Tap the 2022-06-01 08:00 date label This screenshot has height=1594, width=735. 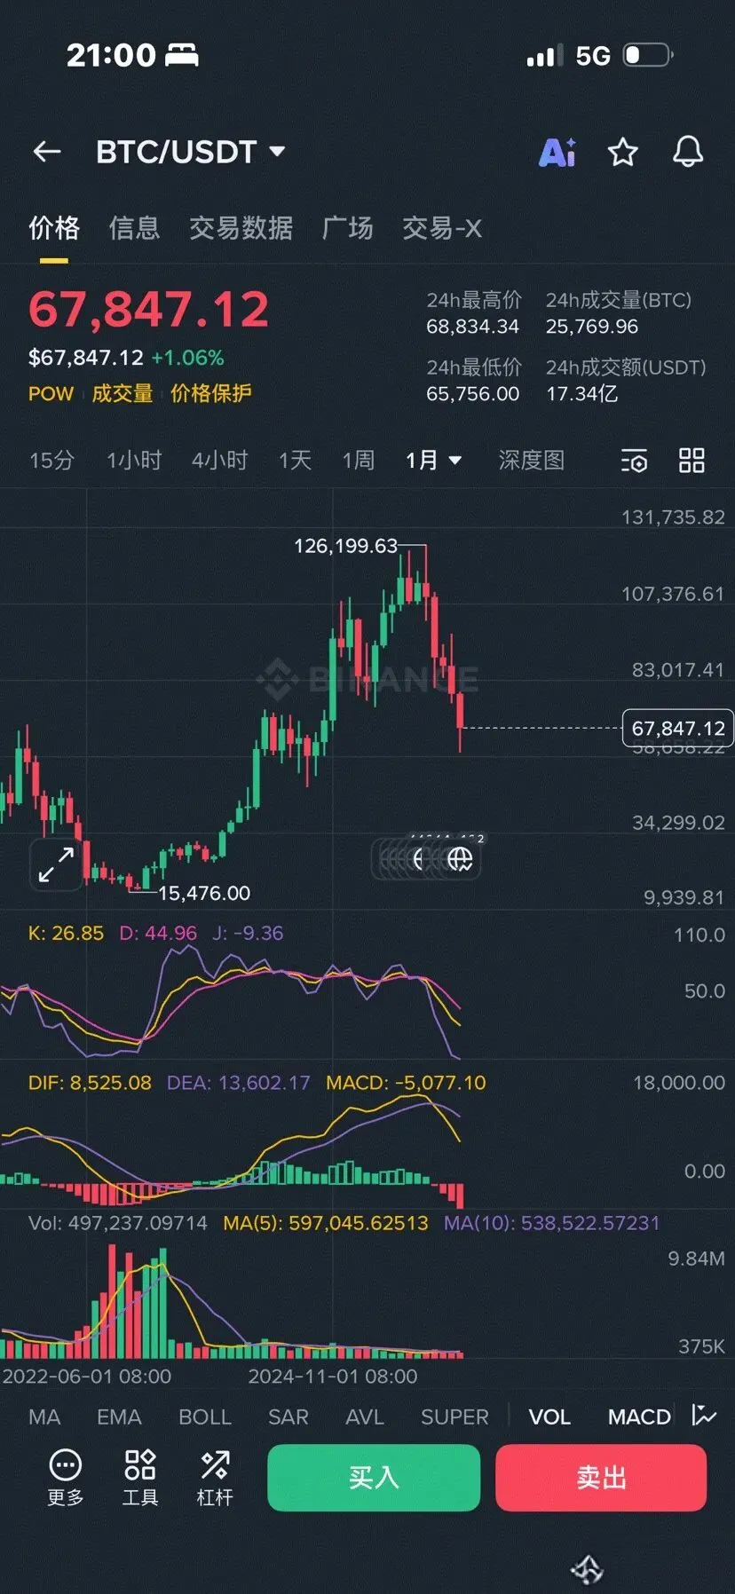click(86, 1377)
